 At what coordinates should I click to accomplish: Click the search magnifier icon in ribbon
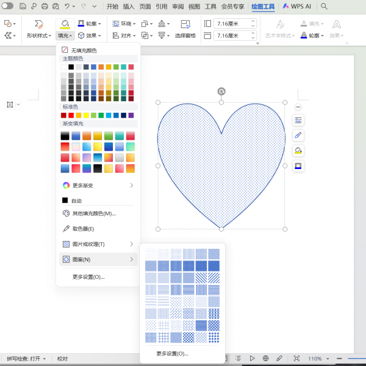coord(324,7)
